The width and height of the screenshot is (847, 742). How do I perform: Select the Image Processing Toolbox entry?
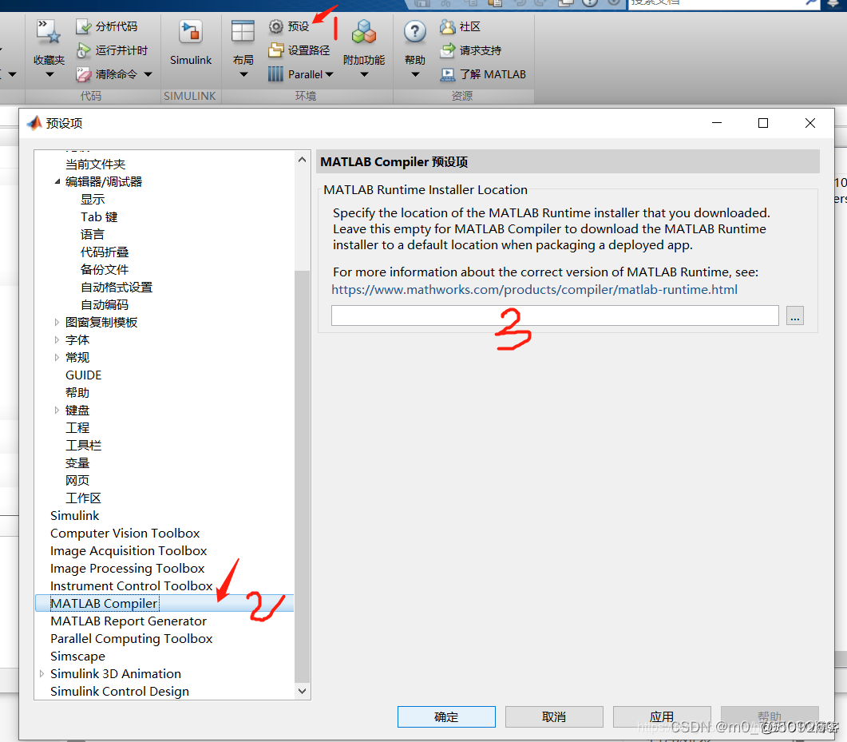(127, 568)
